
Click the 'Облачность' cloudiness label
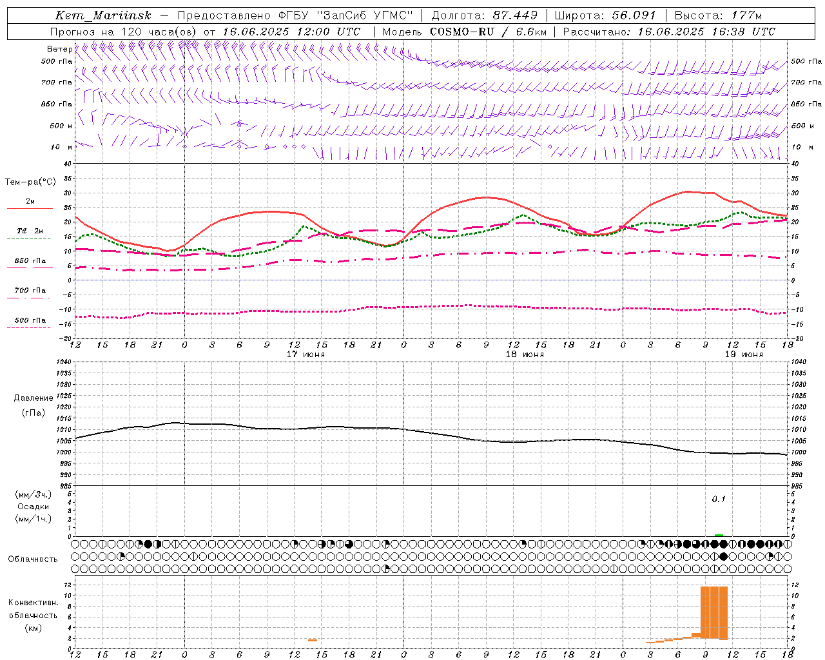33,559
